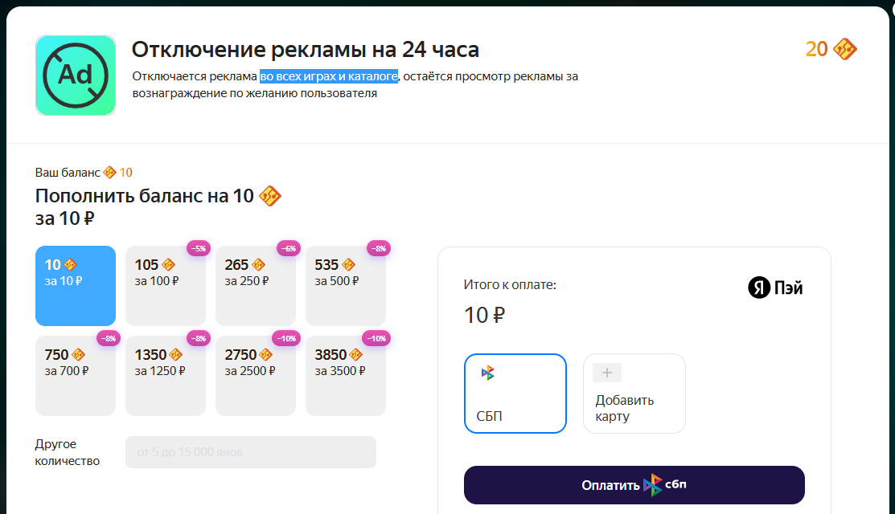Pick the 3850 yans for 3500 ₽ package
The width and height of the screenshot is (895, 514).
click(346, 376)
